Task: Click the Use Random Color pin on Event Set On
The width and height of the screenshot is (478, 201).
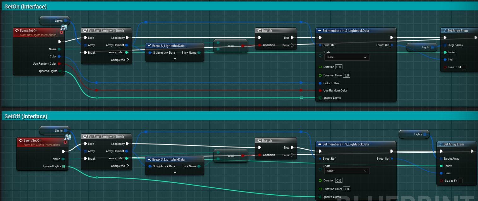Action: (59, 64)
